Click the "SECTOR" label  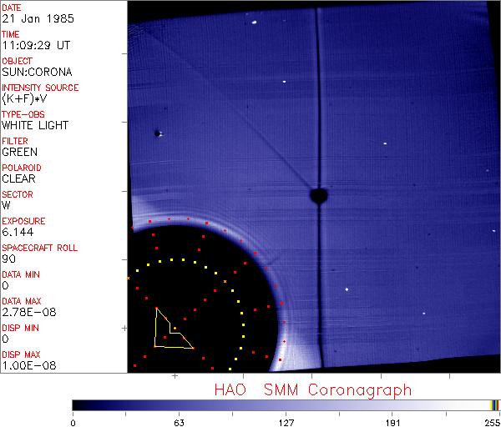tap(18, 194)
